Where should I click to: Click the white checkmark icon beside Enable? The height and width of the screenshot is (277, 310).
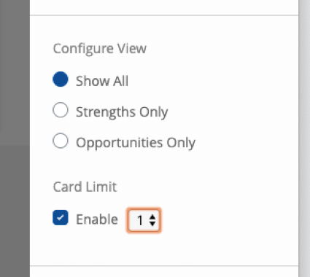point(61,217)
